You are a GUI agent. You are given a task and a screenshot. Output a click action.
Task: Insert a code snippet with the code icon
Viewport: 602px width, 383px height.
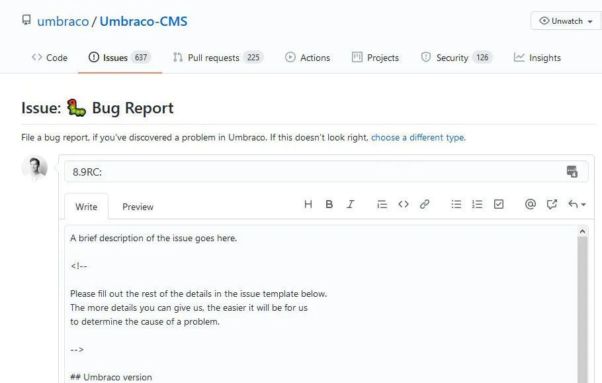404,204
